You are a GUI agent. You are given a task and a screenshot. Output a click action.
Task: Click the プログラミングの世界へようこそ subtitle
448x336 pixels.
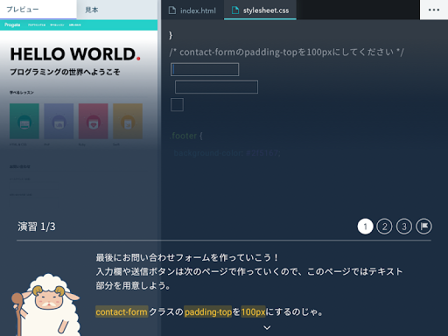pyautogui.click(x=65, y=72)
